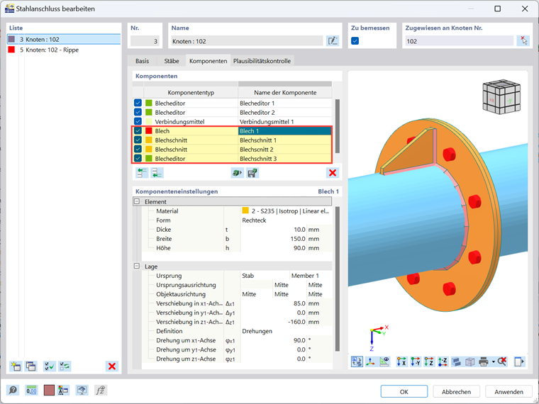Select list item 5 Knoten: 102 - Rippe

point(64,50)
